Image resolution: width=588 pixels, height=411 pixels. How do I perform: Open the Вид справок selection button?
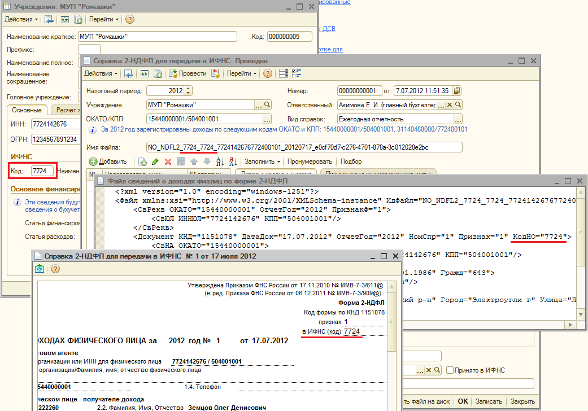(458, 119)
